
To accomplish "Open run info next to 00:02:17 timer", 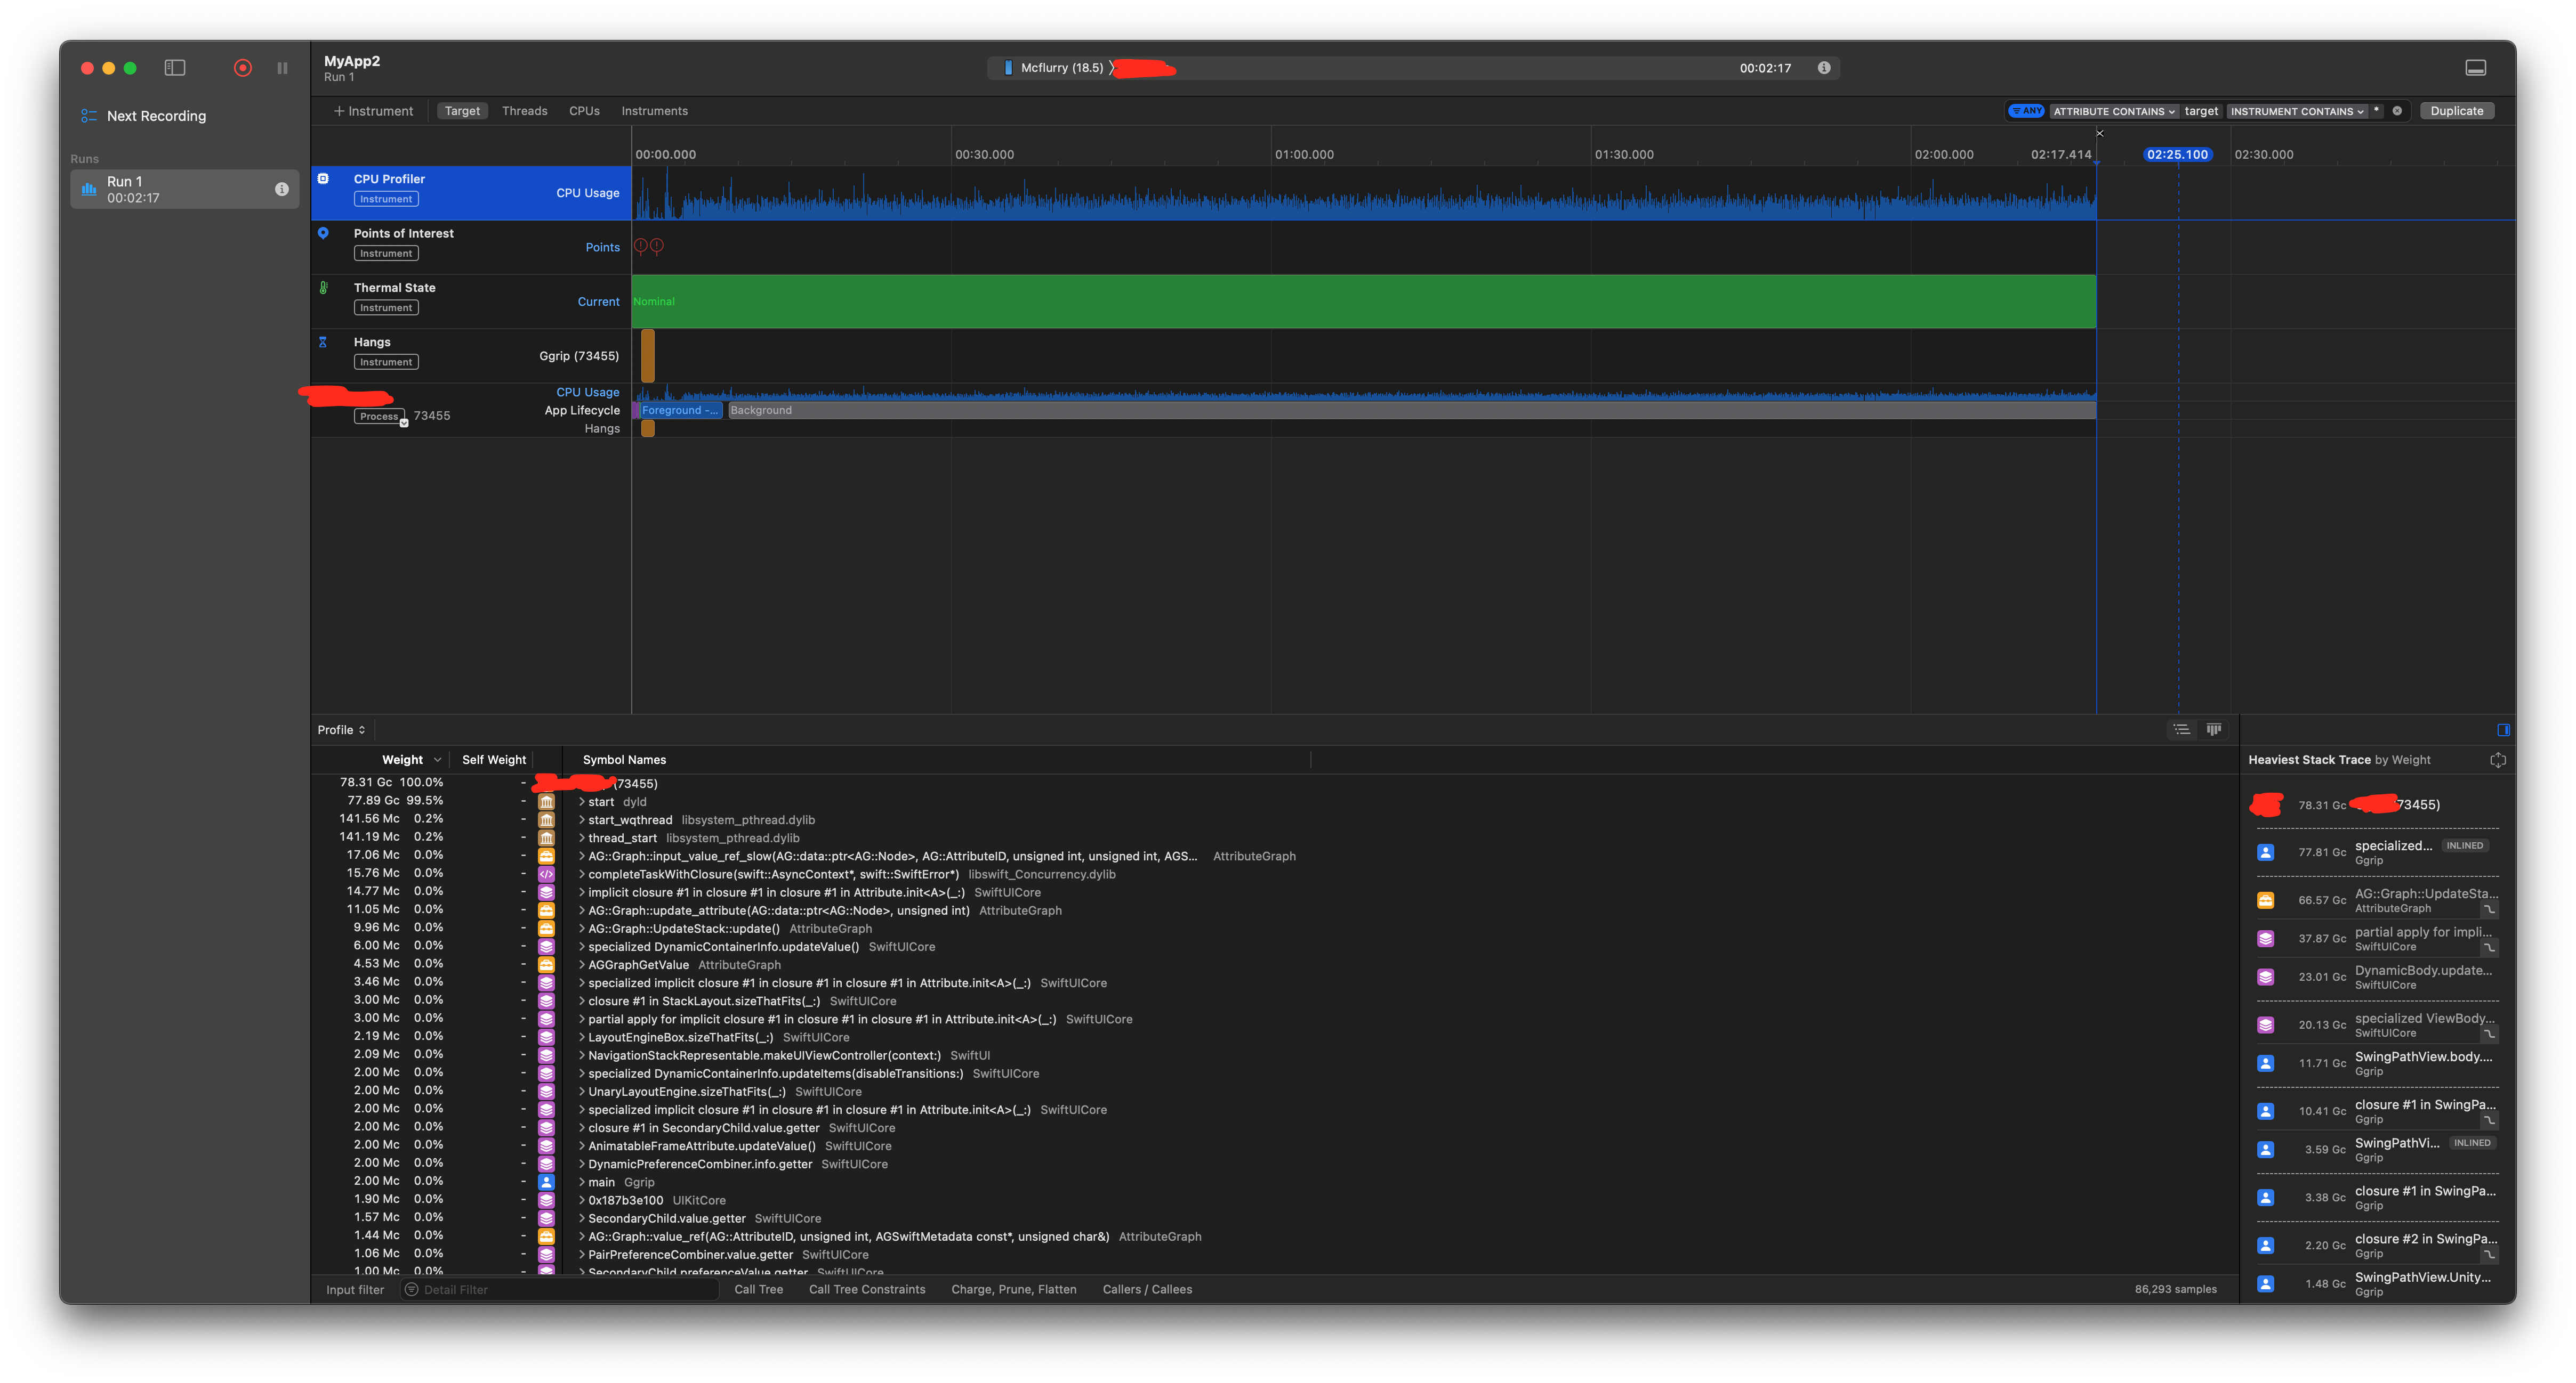I will (x=1824, y=68).
